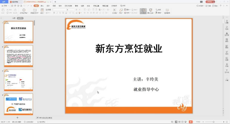Click the undo arrow icon
This screenshot has height=124, width=230.
[x=24, y=6]
